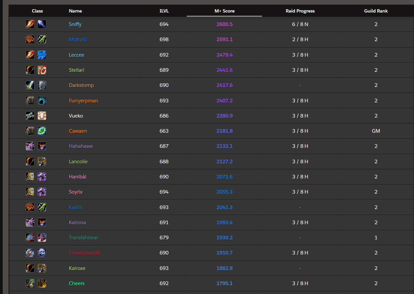The width and height of the screenshot is (414, 294).
Task: Open Soyrix's character profile
Action: pos(76,192)
